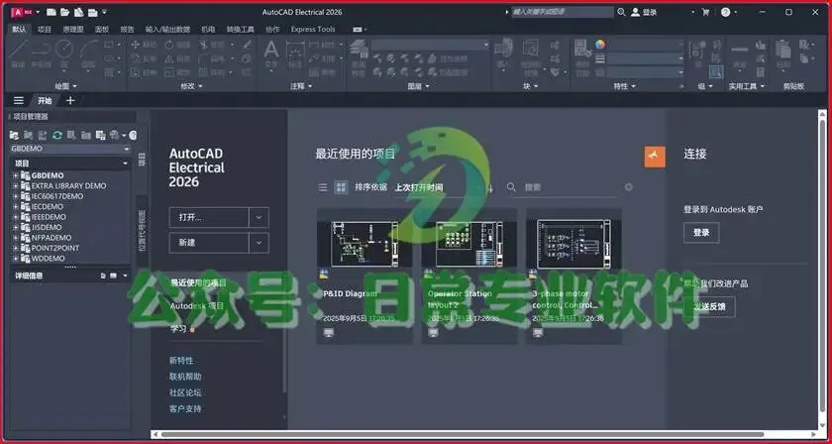Select the 位置代号视图 vertical tab
Viewport: 832px width, 444px height.
point(143,231)
